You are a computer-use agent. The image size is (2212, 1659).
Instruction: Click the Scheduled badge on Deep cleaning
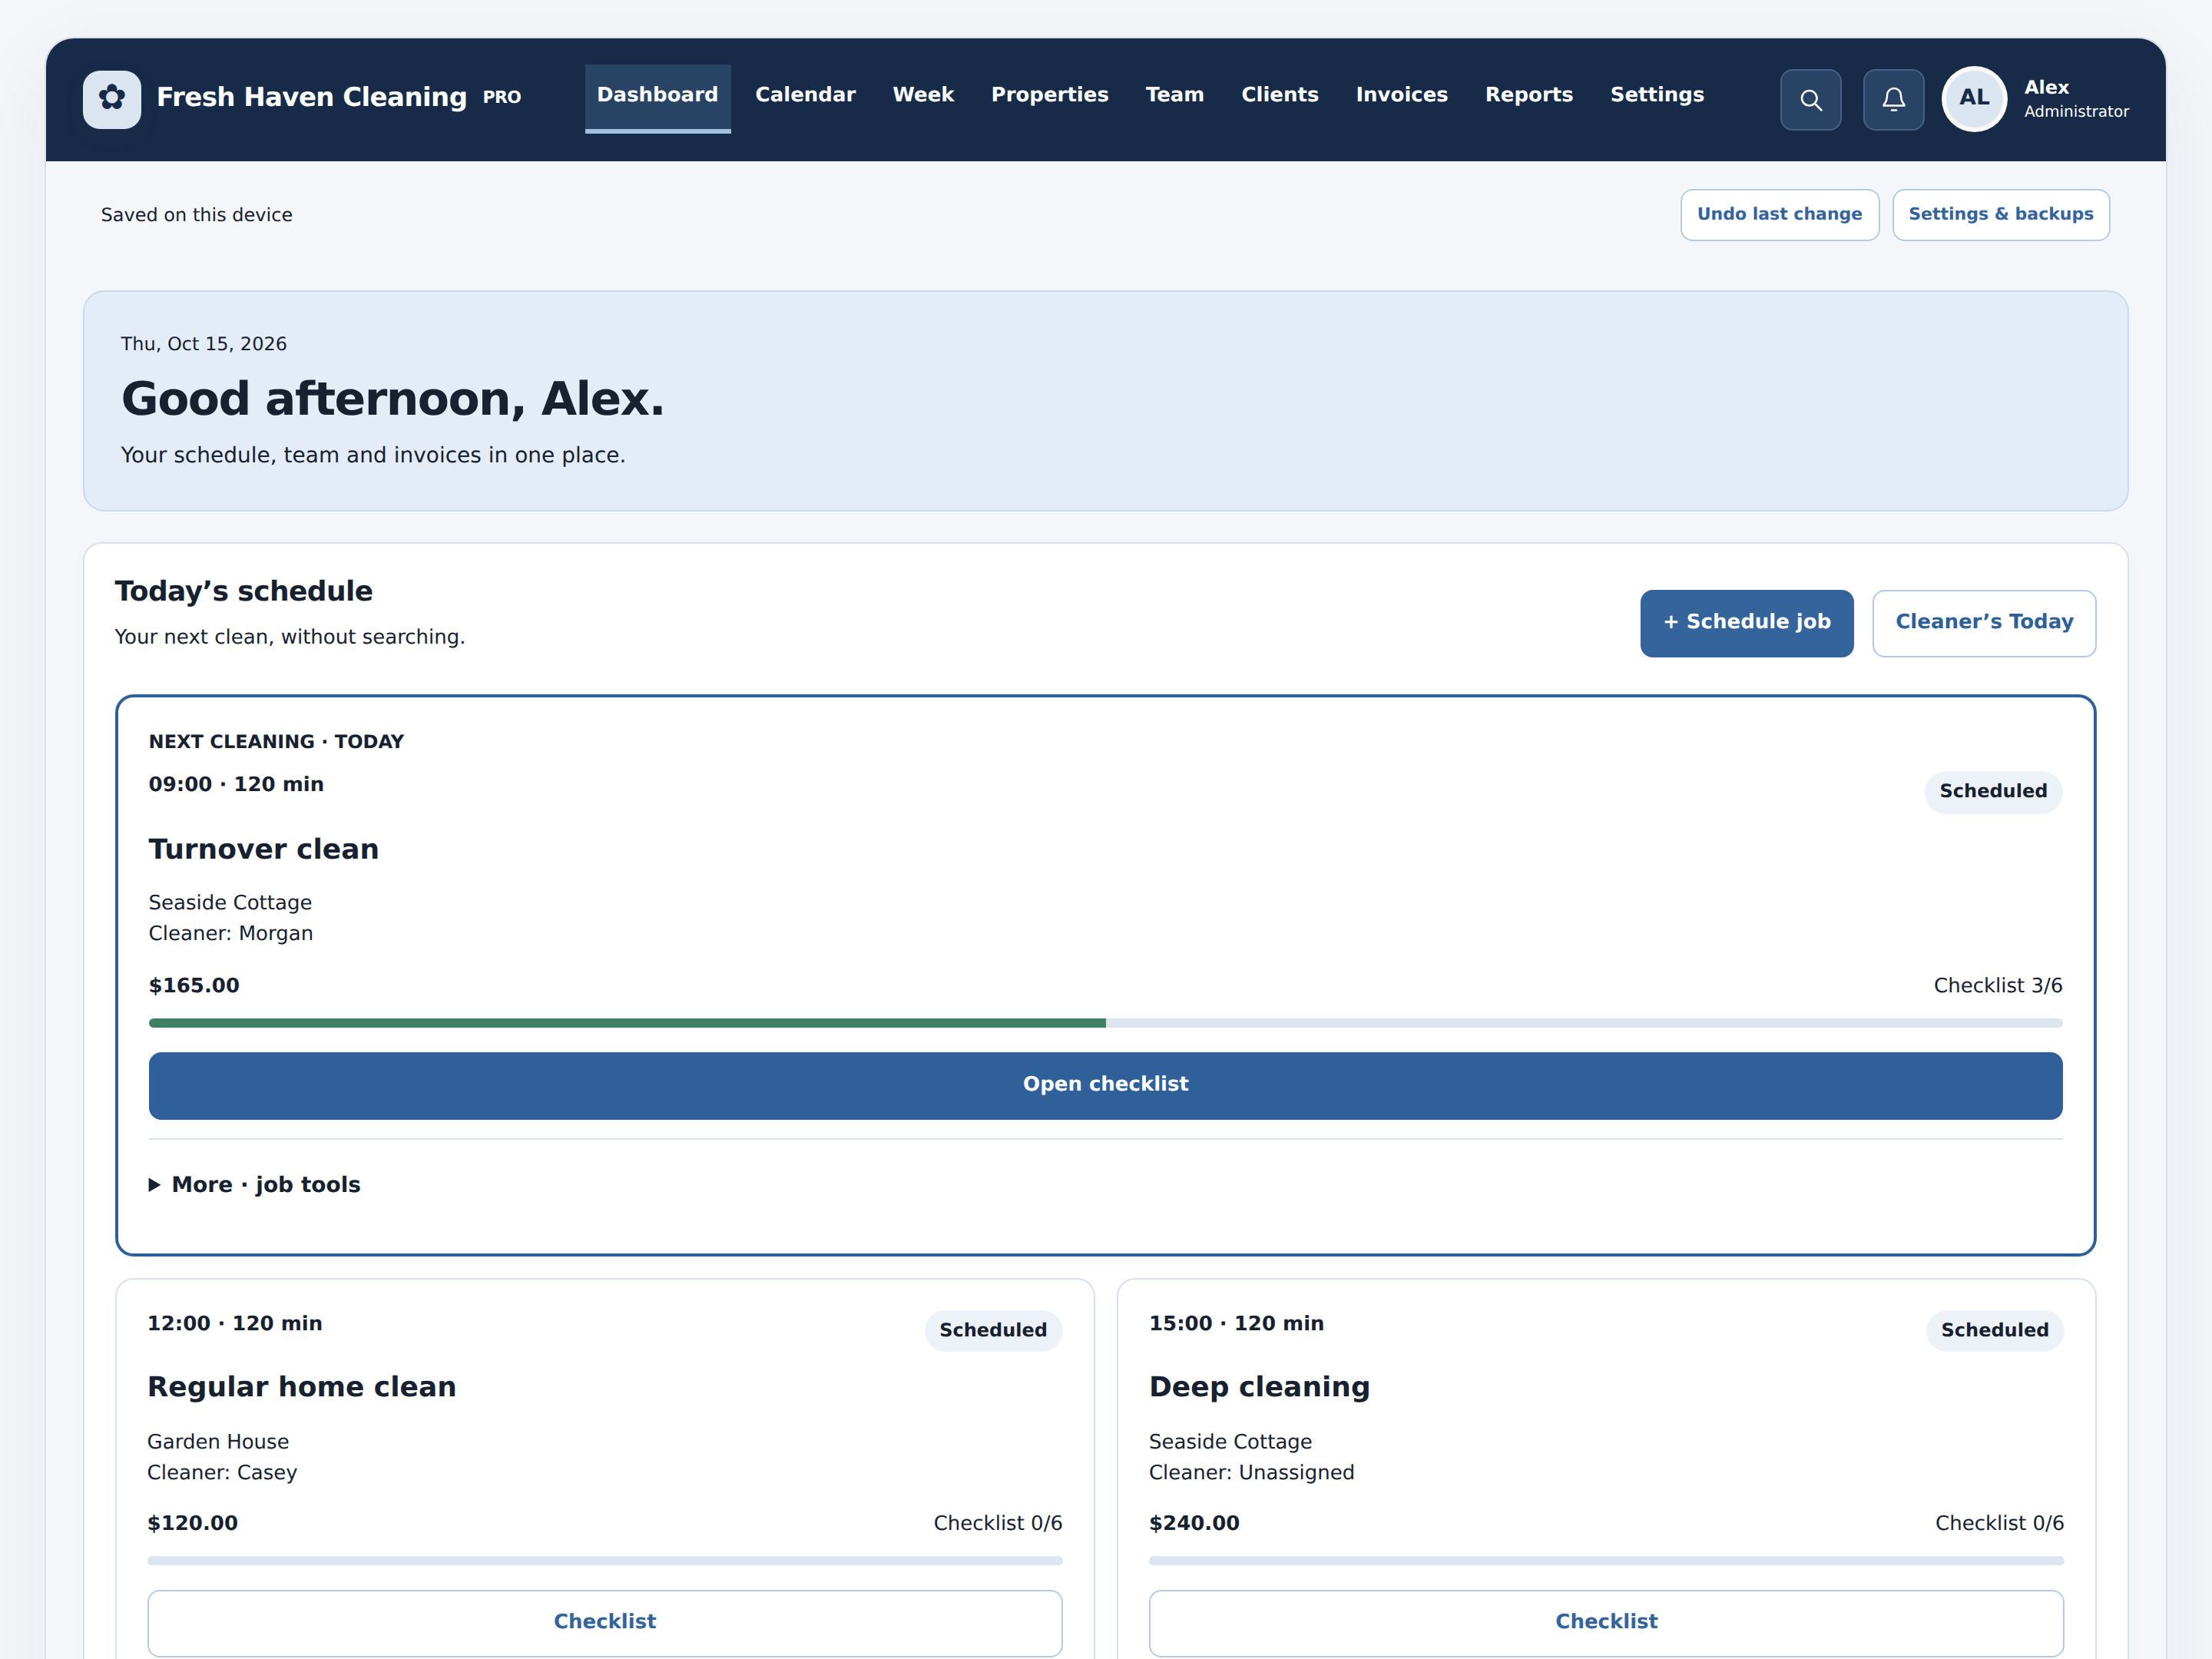pyautogui.click(x=1995, y=1330)
